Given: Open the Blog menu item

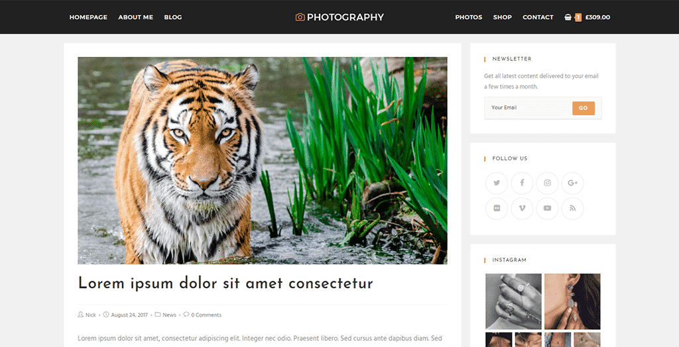Looking at the screenshot, I should coord(173,17).
